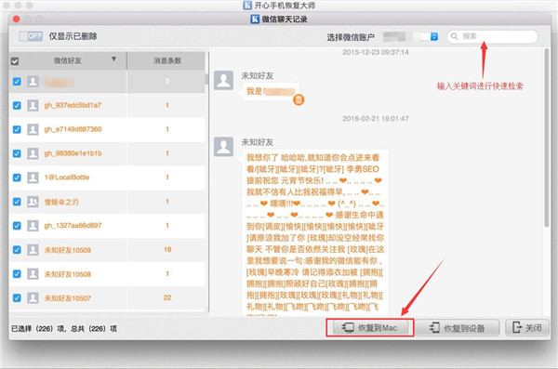Click chat avatar of 2015-12-23 message
The image size is (558, 369).
223,81
